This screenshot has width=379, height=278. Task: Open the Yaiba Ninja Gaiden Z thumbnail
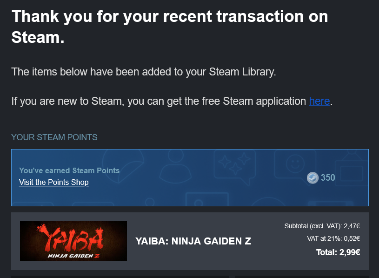point(73,241)
